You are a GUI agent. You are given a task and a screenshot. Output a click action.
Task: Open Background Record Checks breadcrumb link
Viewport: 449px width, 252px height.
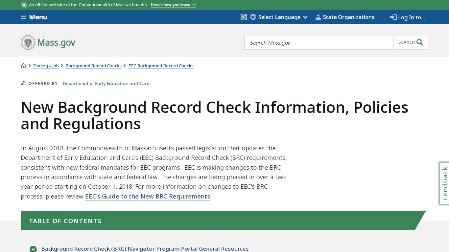point(94,66)
